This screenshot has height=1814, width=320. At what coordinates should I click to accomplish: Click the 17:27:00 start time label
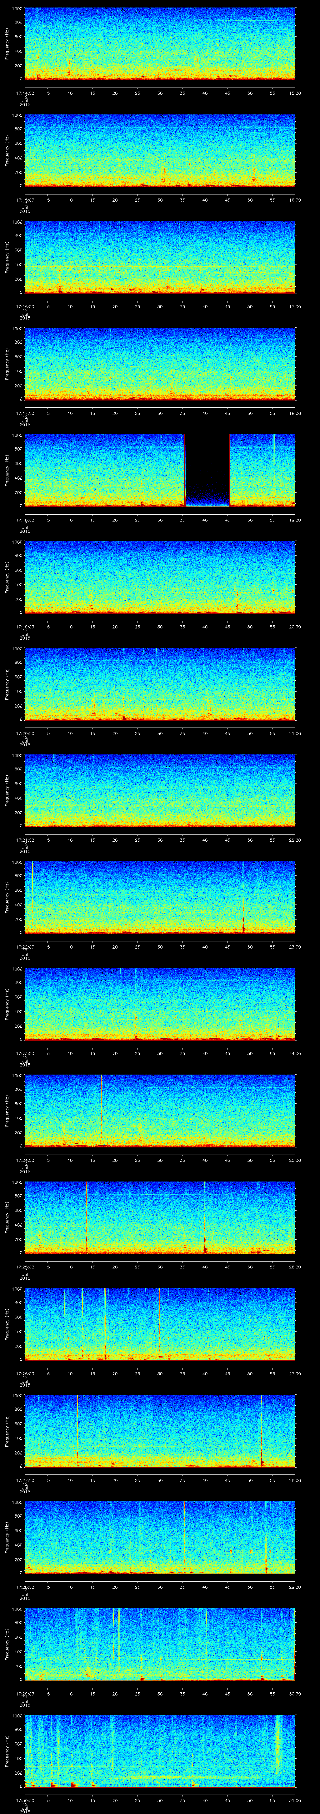click(x=25, y=1480)
